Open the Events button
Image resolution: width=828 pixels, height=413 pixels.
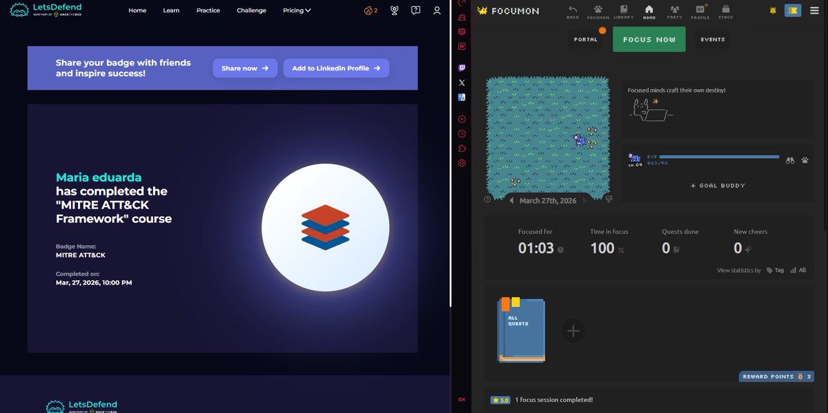pos(713,39)
